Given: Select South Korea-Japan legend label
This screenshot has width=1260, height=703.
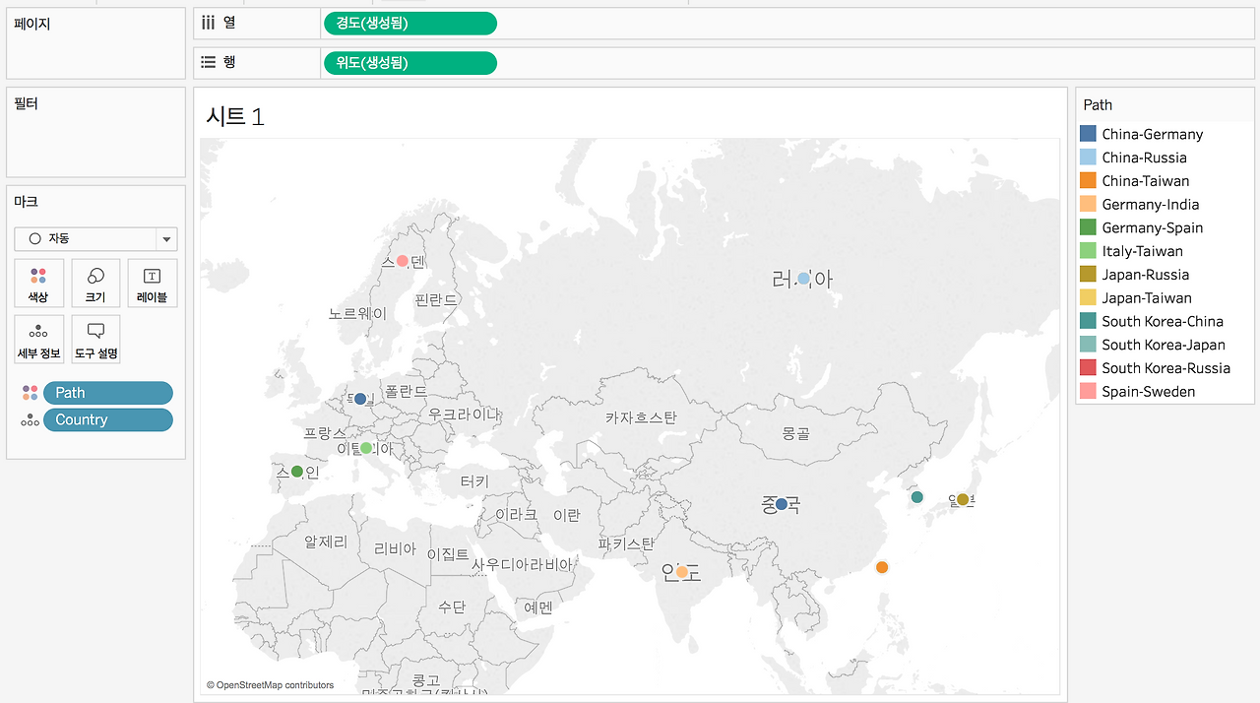Looking at the screenshot, I should [1164, 345].
